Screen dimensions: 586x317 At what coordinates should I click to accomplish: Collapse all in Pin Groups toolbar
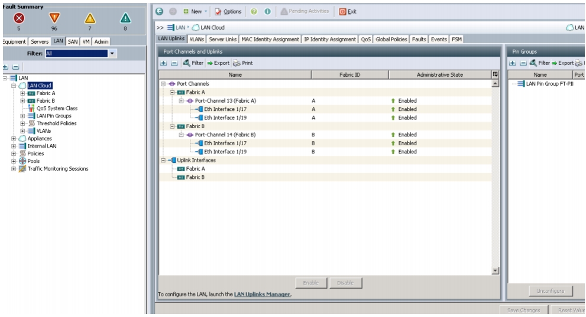pos(523,63)
